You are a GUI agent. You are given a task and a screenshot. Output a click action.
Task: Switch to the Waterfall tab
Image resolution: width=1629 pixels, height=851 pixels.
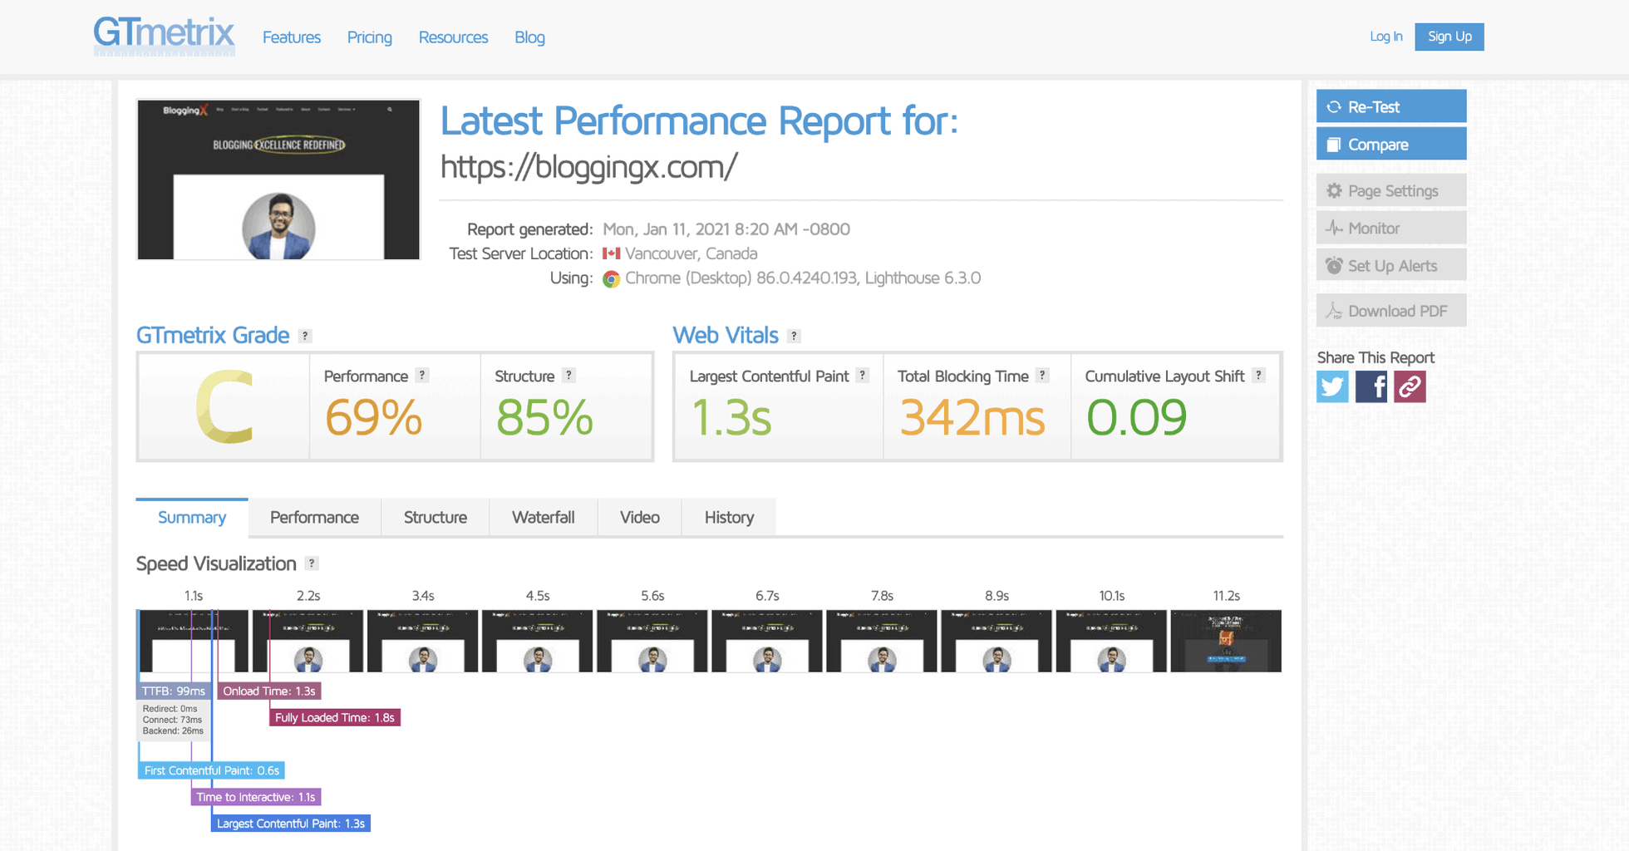click(543, 517)
